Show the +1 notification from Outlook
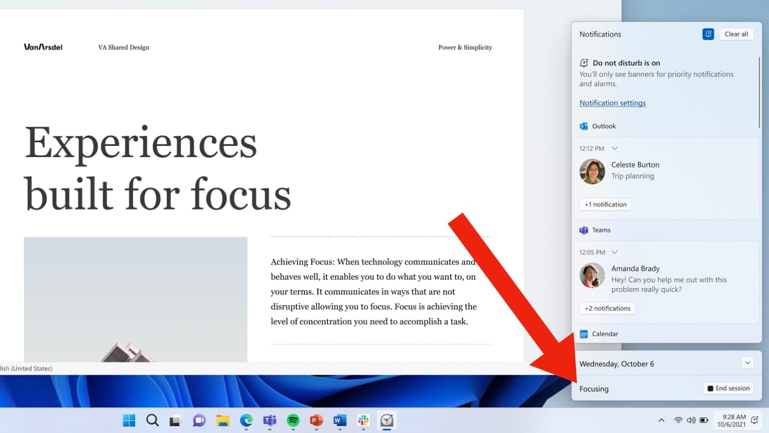Image resolution: width=769 pixels, height=433 pixels. 606,205
